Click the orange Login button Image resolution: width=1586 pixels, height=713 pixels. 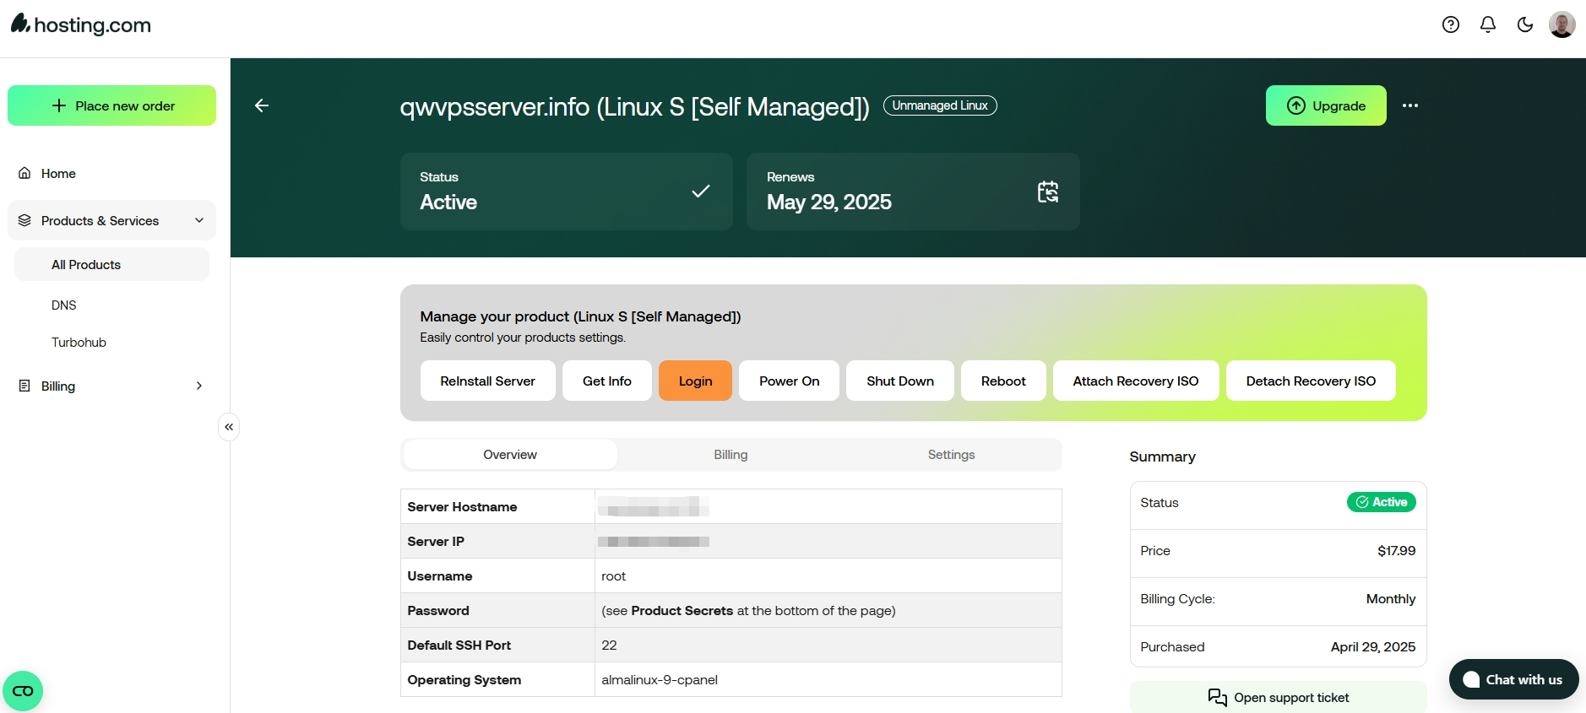[x=695, y=381]
